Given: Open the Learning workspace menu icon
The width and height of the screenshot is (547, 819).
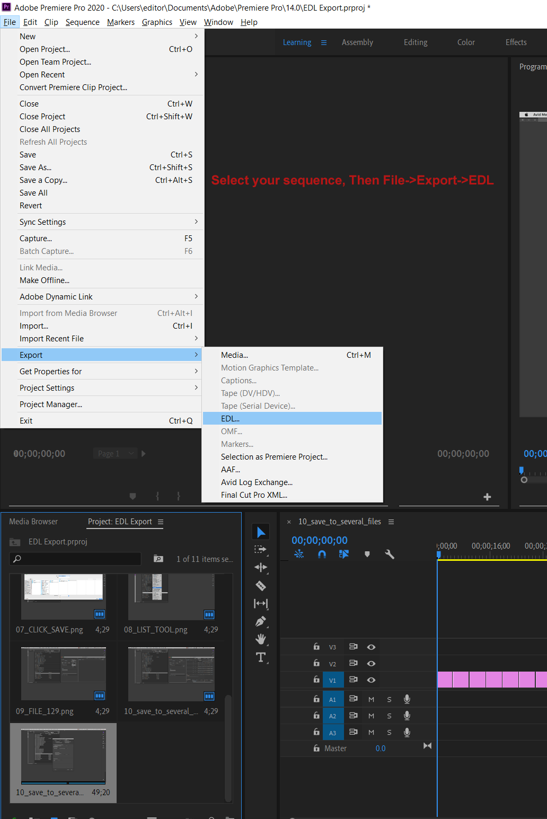Looking at the screenshot, I should [x=324, y=42].
